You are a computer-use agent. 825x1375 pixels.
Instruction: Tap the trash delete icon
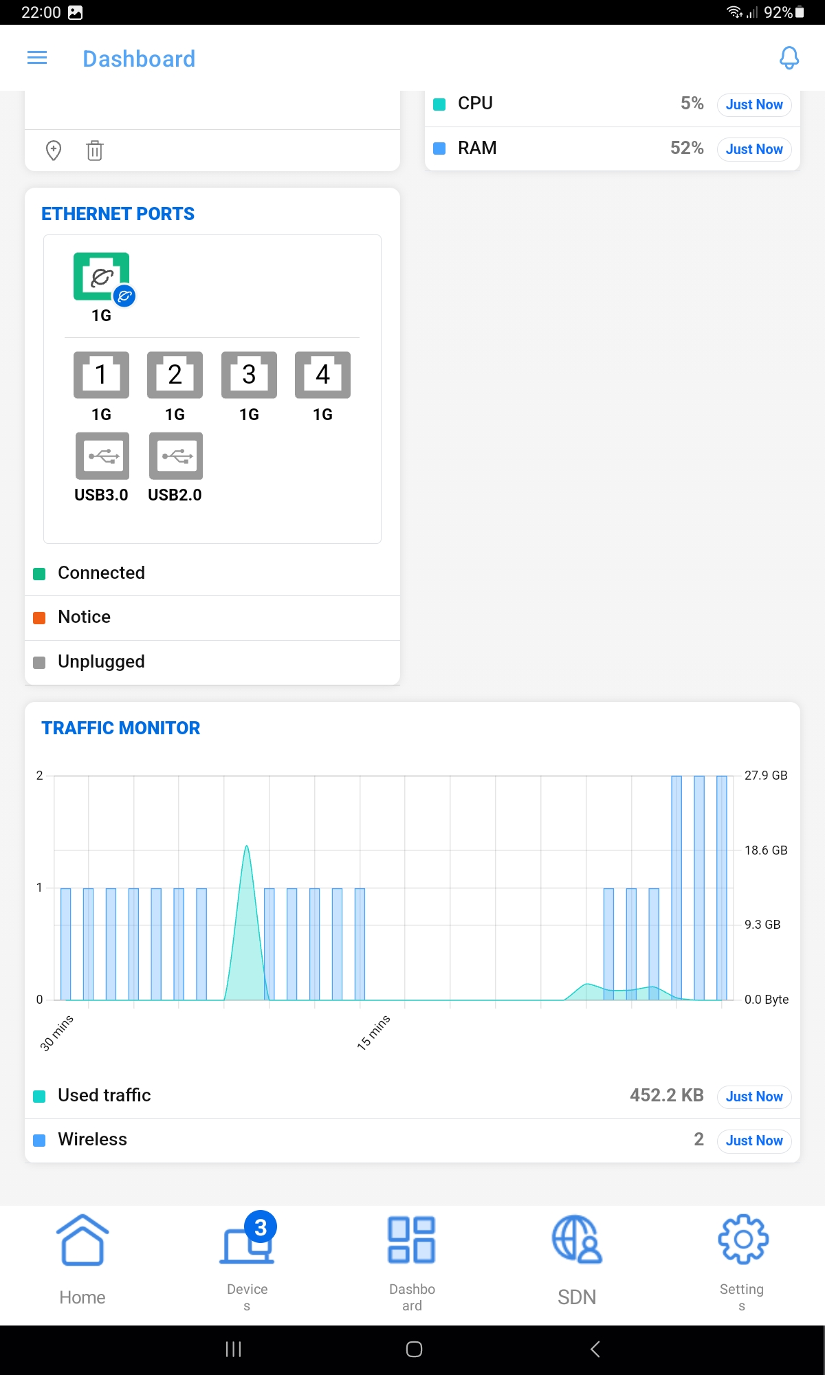point(95,150)
